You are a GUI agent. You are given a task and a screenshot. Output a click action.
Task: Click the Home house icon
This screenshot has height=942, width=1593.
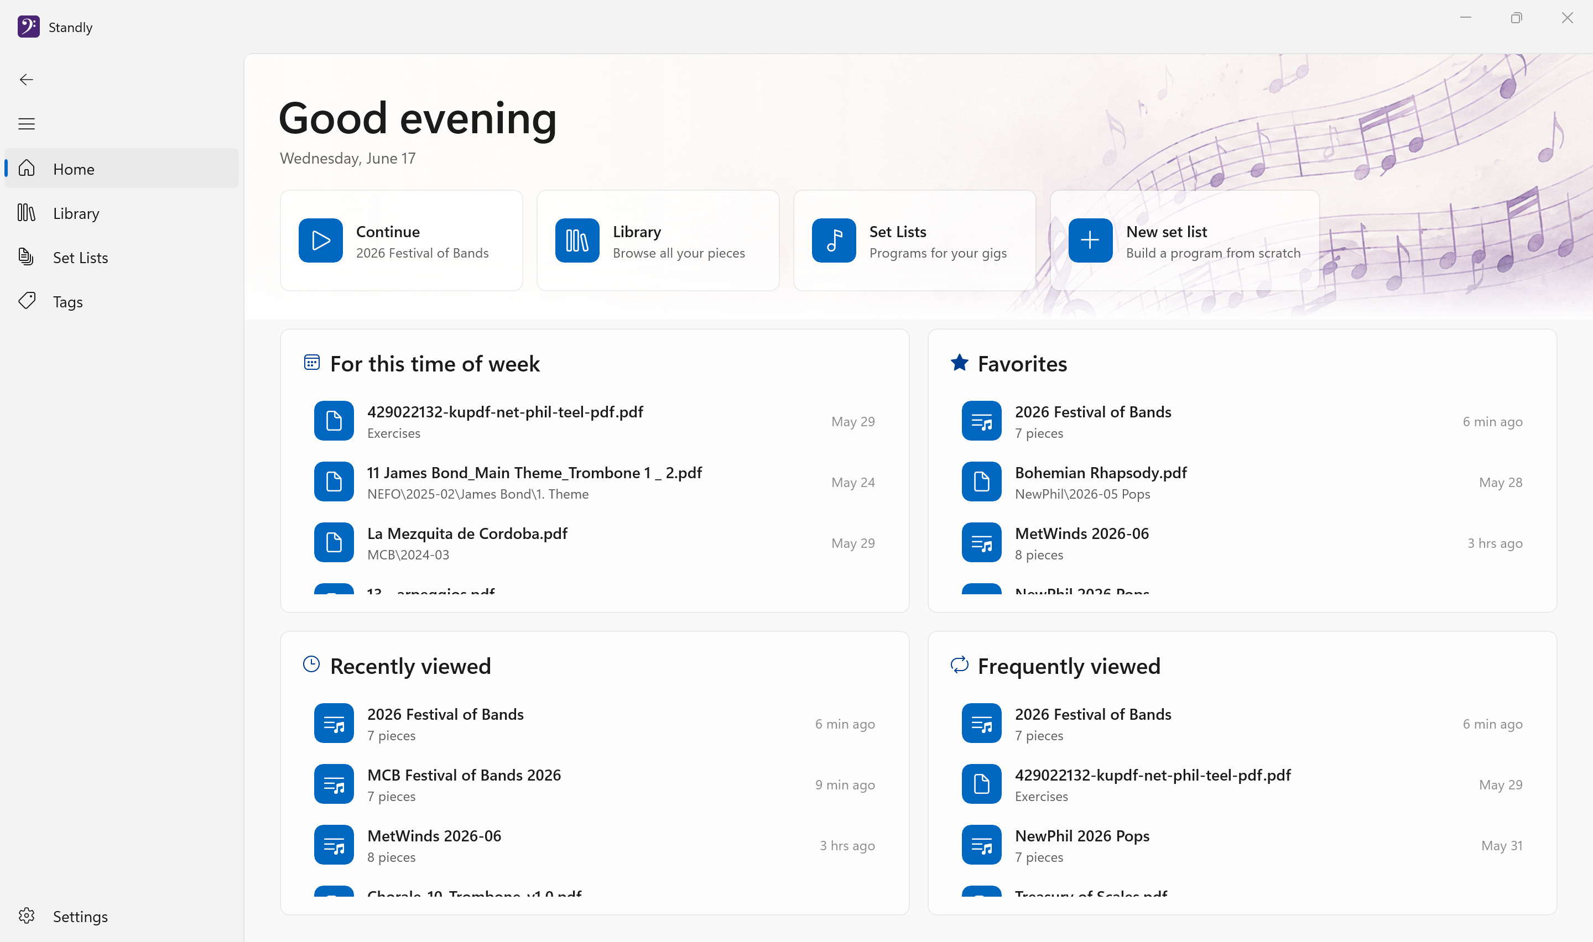click(27, 168)
